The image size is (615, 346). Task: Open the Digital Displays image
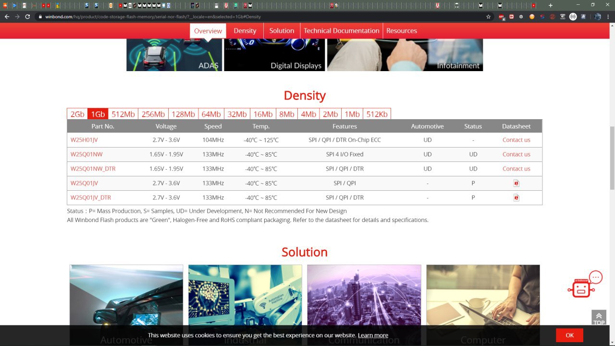274,55
